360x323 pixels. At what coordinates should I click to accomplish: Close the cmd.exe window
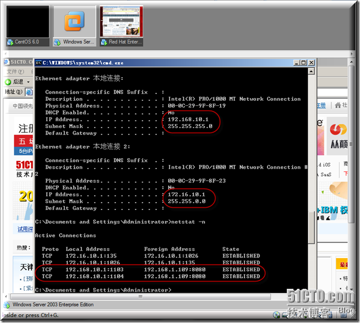pos(311,62)
